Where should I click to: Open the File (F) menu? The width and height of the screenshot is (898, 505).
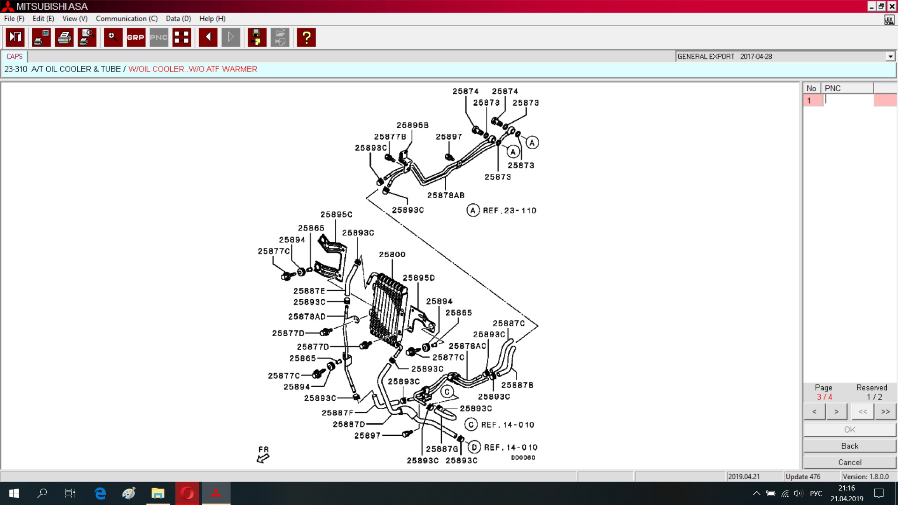click(14, 19)
